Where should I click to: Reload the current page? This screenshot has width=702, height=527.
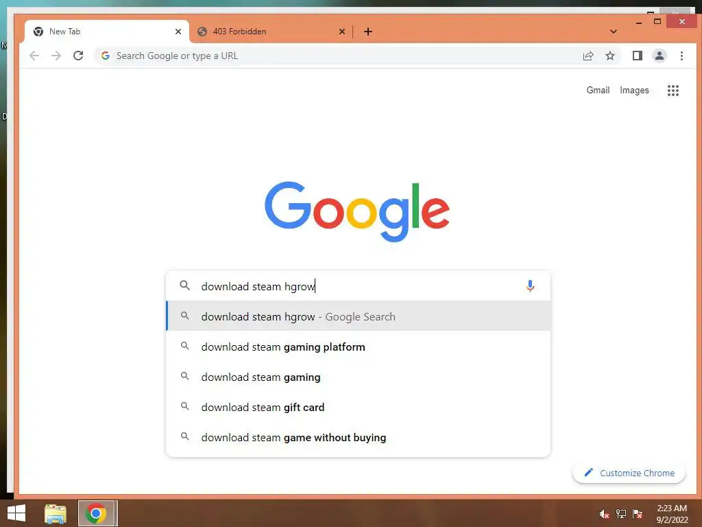tap(78, 56)
